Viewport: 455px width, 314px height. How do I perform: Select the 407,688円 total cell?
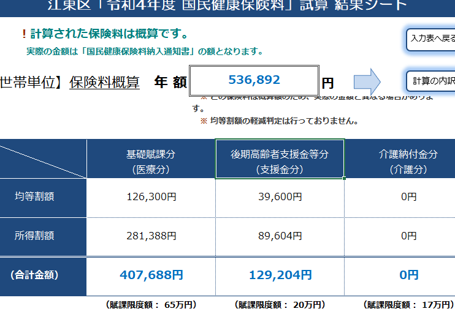151,275
